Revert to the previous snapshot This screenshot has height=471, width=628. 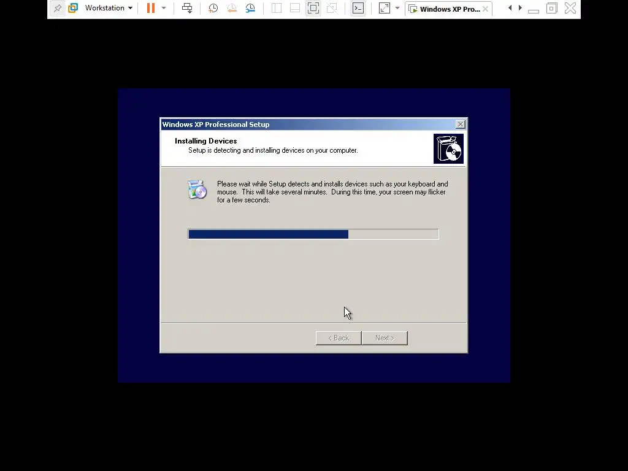(x=231, y=8)
